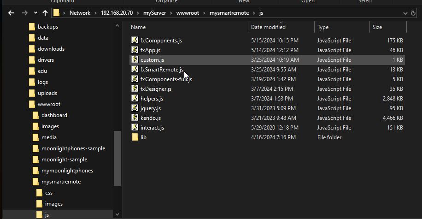Open media folder in navigation tree
This screenshot has height=219, width=422.
point(49,137)
